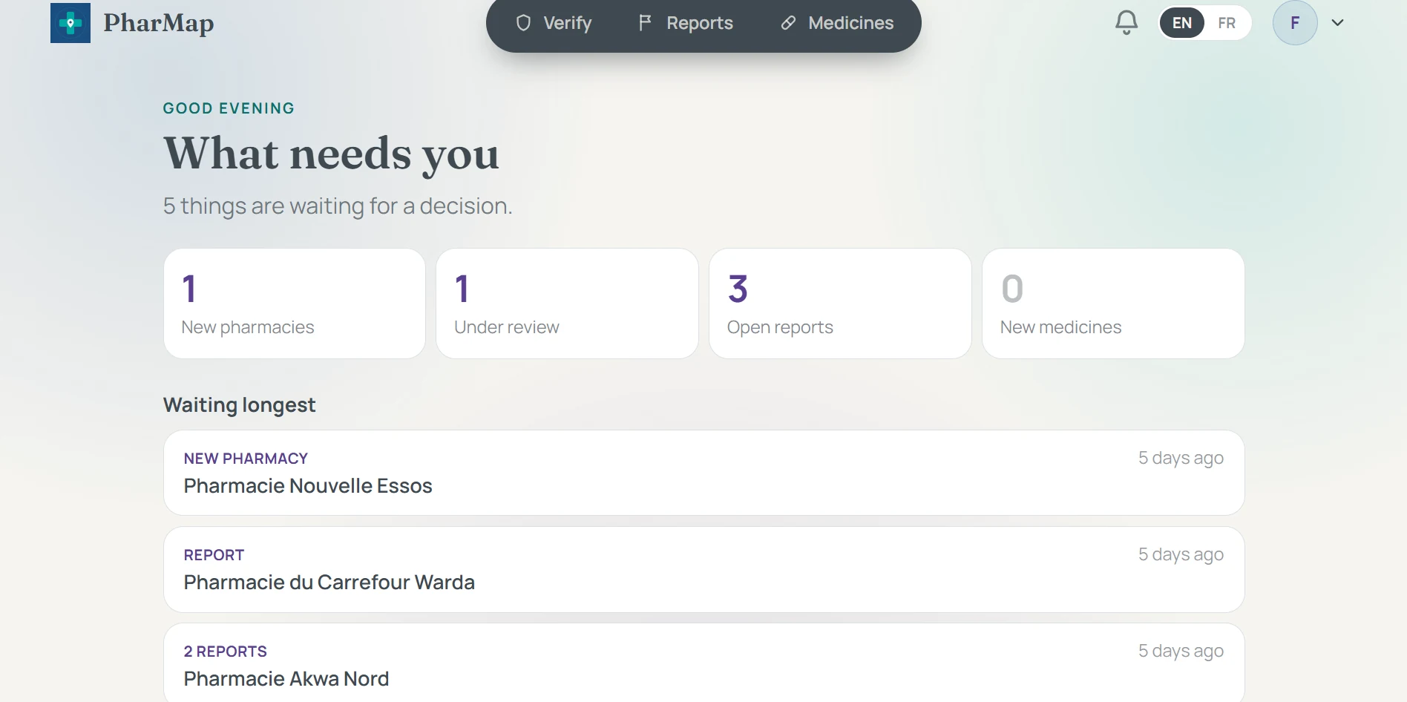Open the Pharmacie du Carrefour Warda report

[x=703, y=569]
